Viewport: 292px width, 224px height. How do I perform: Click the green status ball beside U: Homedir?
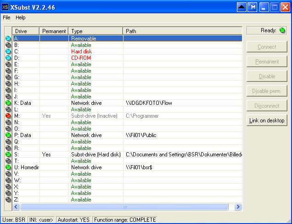[x=8, y=167]
